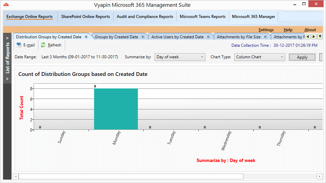Viewport: 326px width, 183px height.
Task: Click the horizontal scrollbar left arrow
Action: point(16,176)
